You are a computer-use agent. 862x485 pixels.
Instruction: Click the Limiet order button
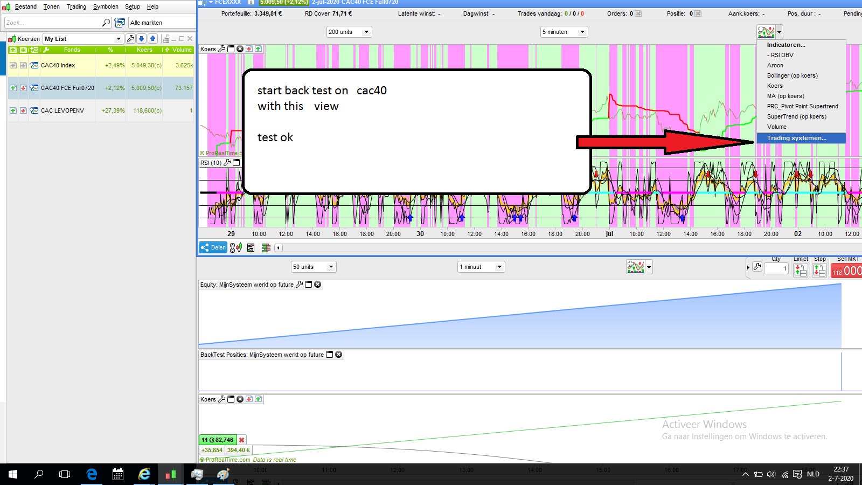801,269
